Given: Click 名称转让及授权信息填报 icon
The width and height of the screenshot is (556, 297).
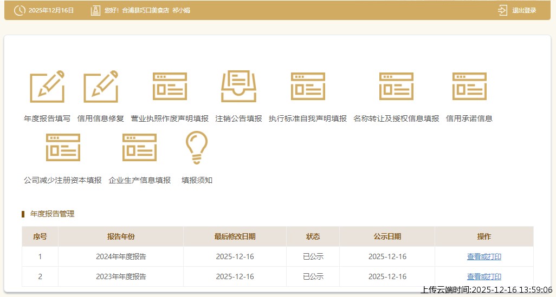Looking at the screenshot, I should pos(396,87).
